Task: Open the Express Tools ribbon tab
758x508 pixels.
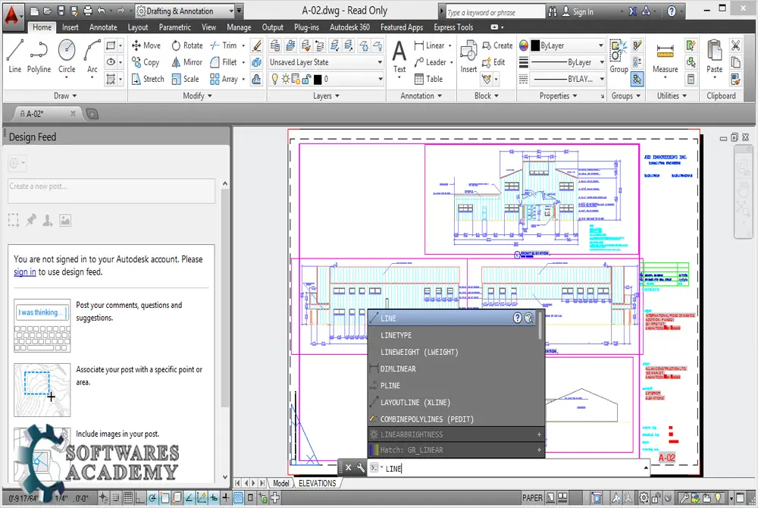Action: [453, 27]
